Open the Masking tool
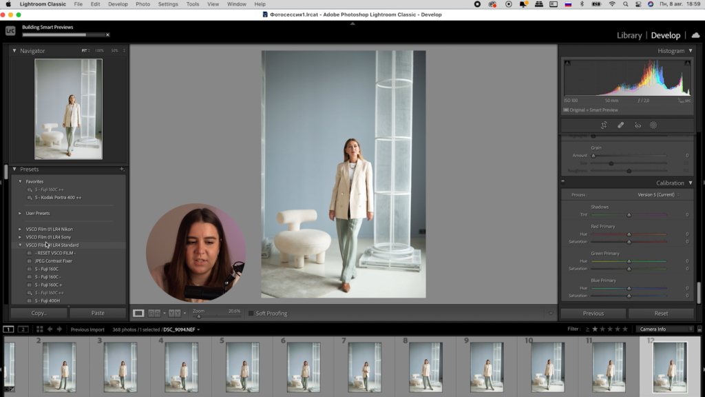 [x=653, y=125]
